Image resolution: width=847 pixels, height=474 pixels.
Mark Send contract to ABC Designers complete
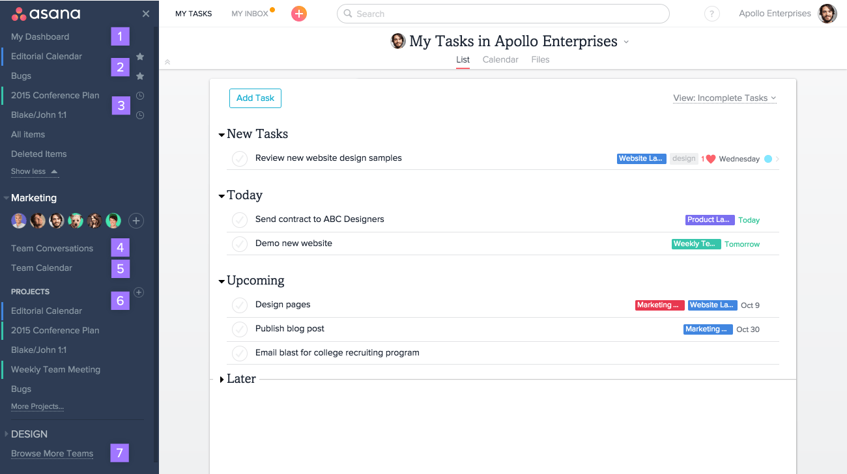pyautogui.click(x=240, y=219)
